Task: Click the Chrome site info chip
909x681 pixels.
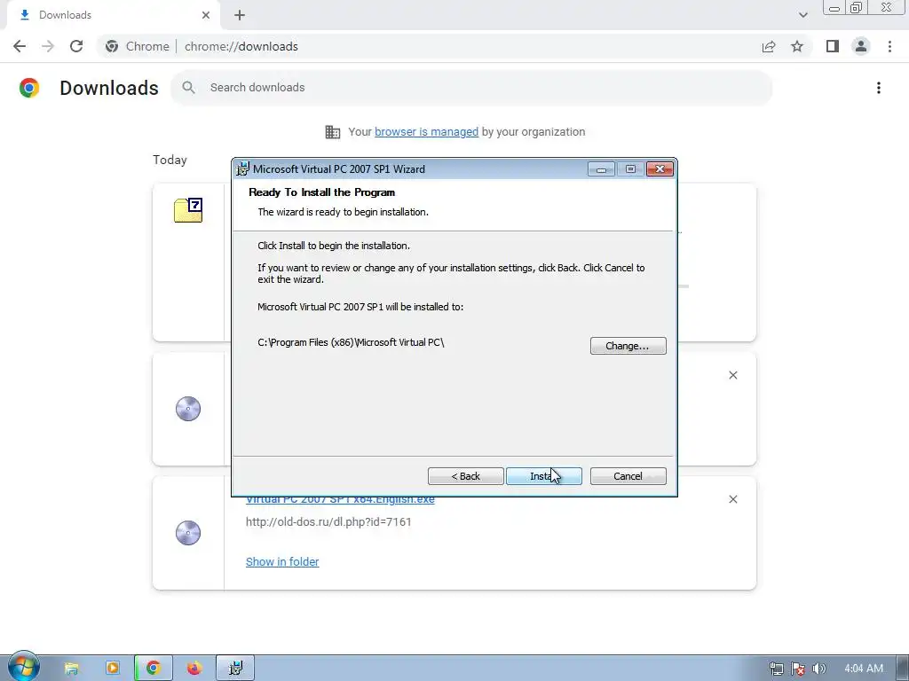Action: 138,46
